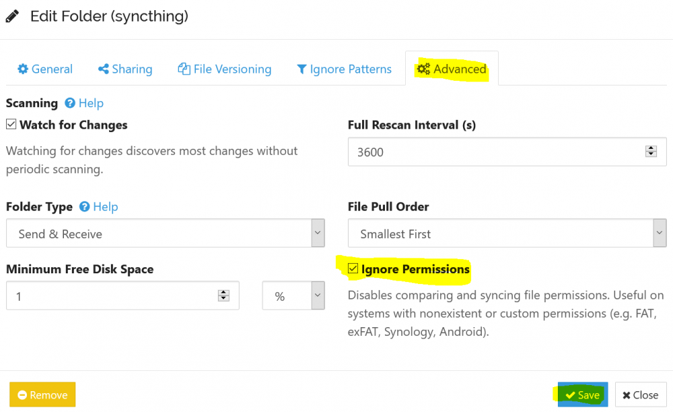Increase Full Rescan Interval with stepper arrow

point(651,148)
